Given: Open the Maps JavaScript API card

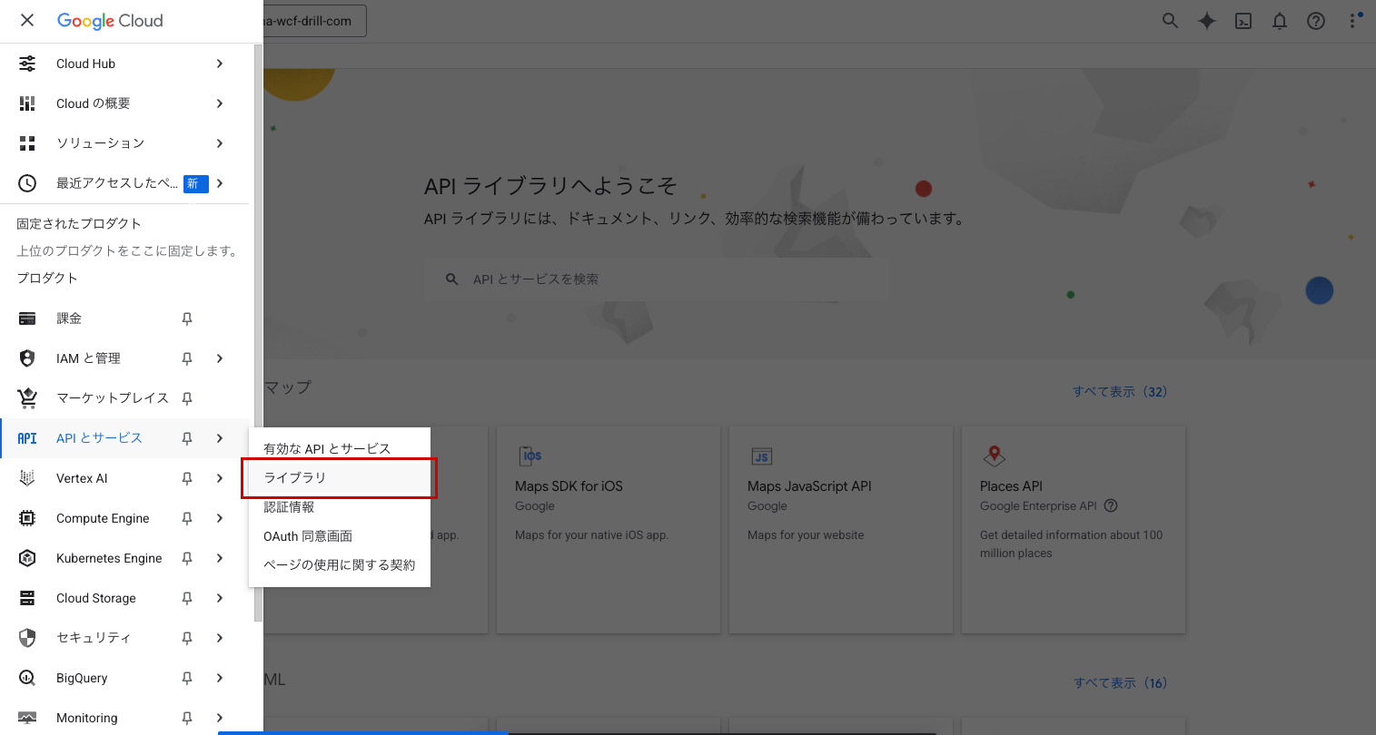Looking at the screenshot, I should (841, 530).
